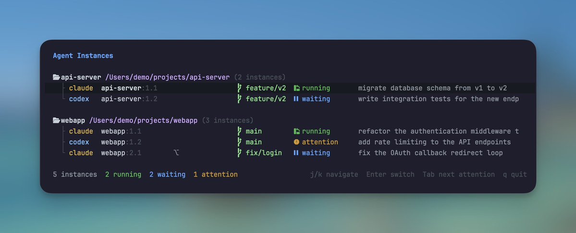Click the main branch on webapp:1.1 row
Image resolution: width=576 pixels, height=233 pixels.
pyautogui.click(x=254, y=131)
